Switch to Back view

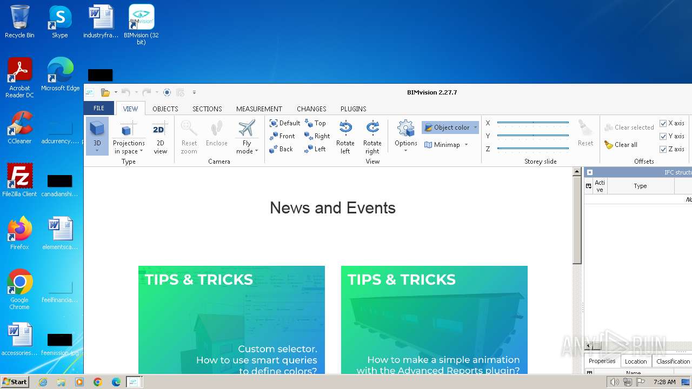[x=281, y=149]
